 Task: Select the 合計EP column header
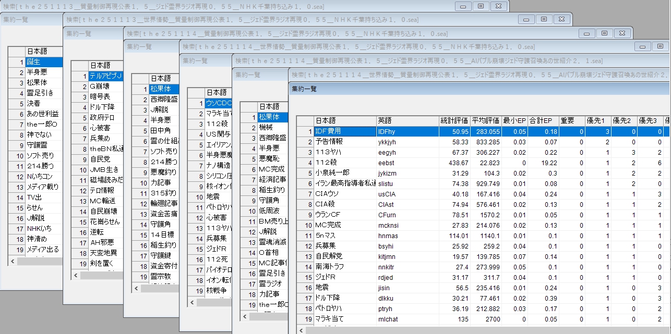tap(544, 120)
